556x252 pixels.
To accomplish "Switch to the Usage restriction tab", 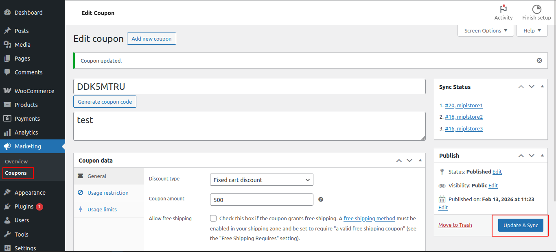I will coord(108,193).
